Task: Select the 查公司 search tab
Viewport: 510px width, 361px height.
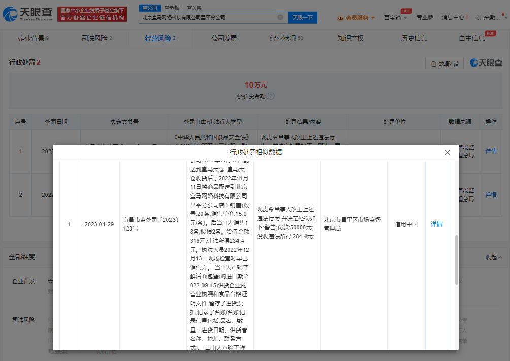Action: [149, 8]
